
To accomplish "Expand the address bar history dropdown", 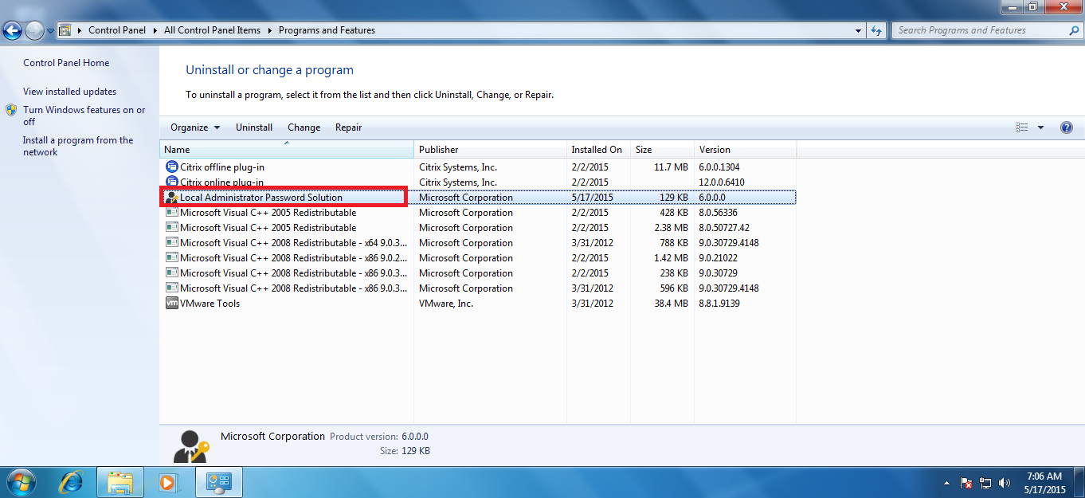I will pyautogui.click(x=857, y=29).
